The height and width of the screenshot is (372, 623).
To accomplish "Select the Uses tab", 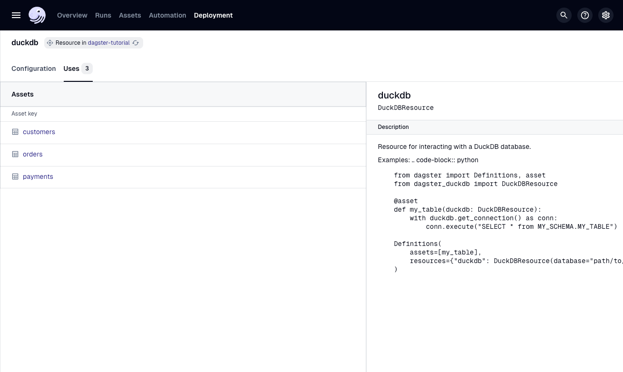I will coord(71,69).
